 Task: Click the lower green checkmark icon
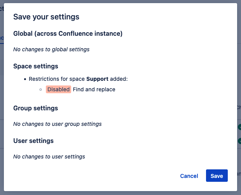239,140
